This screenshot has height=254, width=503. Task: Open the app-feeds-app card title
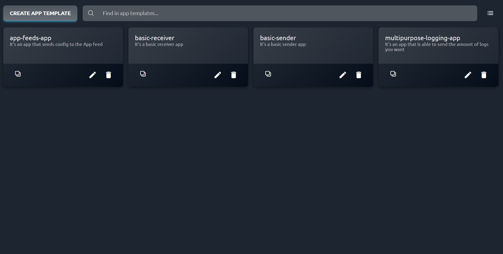coord(31,38)
